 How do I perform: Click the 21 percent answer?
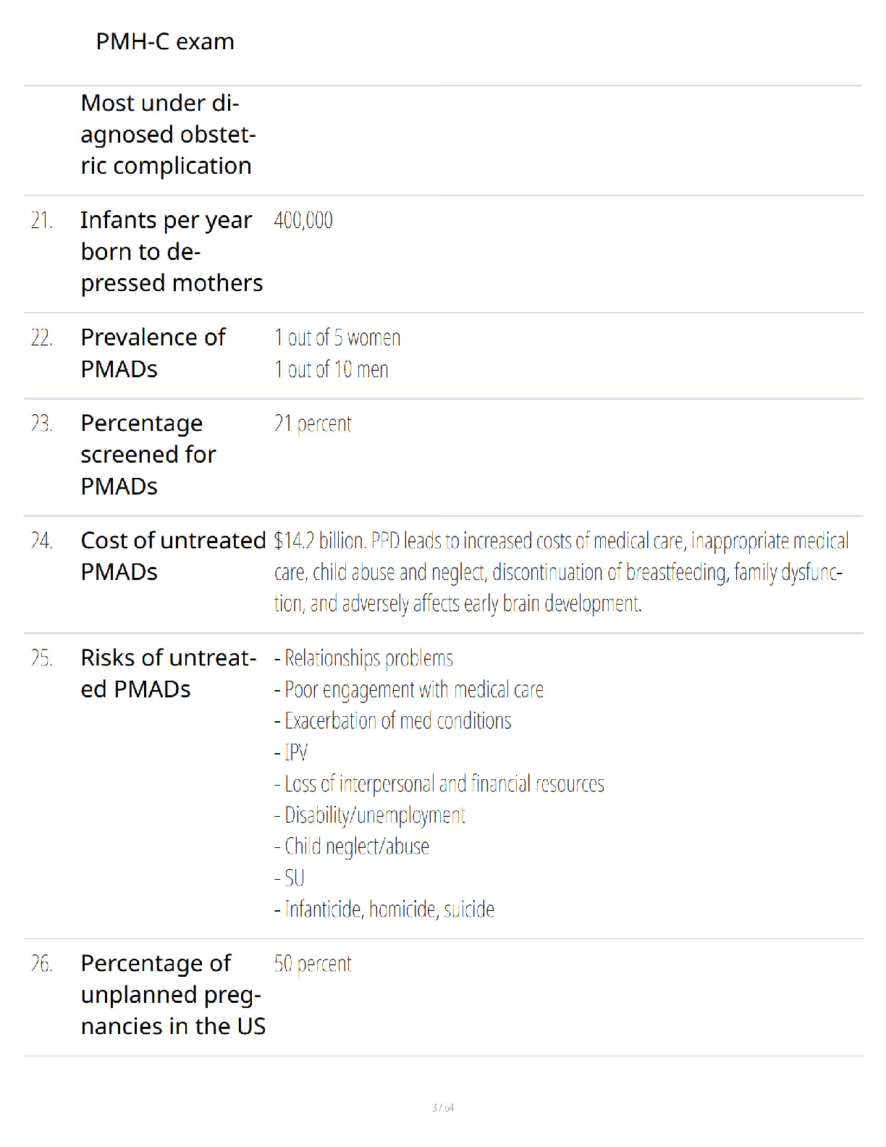(313, 424)
